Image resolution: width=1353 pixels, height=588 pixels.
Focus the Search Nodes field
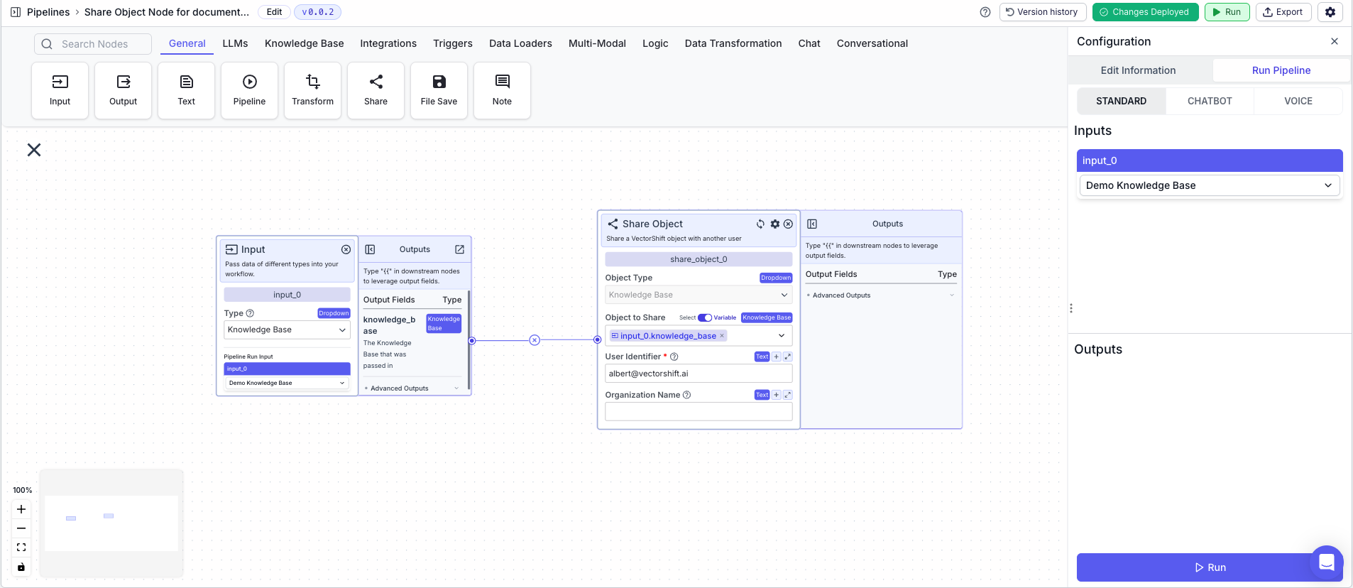coord(93,44)
